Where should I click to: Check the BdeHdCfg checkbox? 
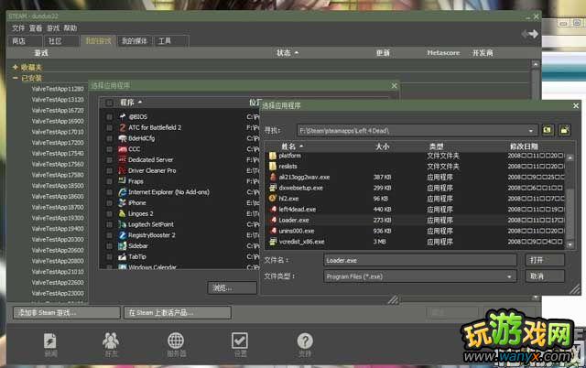pos(109,138)
